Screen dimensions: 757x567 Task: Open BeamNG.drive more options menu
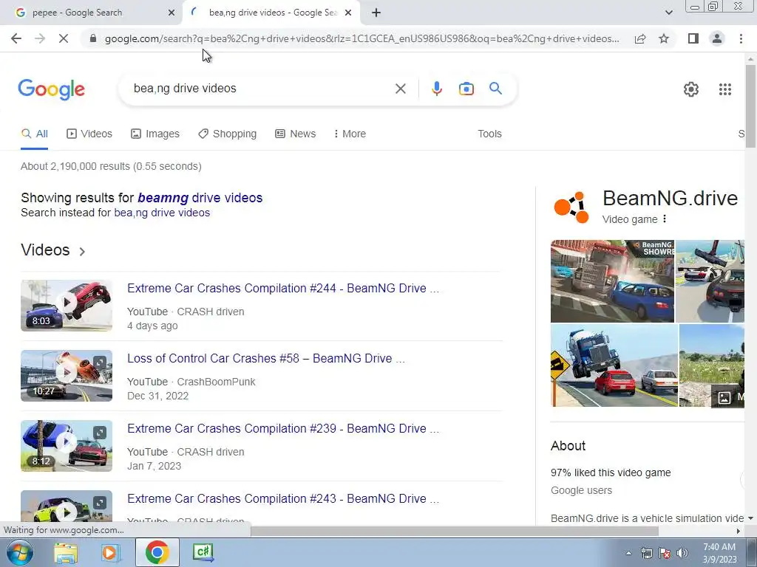click(x=665, y=219)
